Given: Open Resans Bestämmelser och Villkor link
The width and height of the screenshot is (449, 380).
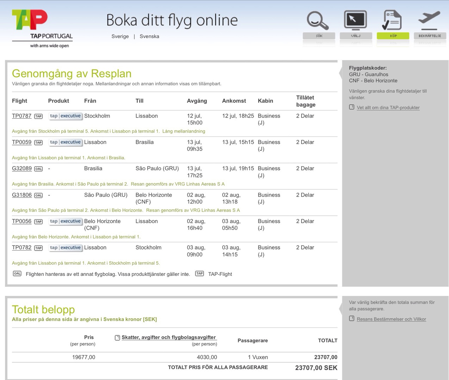Looking at the screenshot, I should point(391,319).
